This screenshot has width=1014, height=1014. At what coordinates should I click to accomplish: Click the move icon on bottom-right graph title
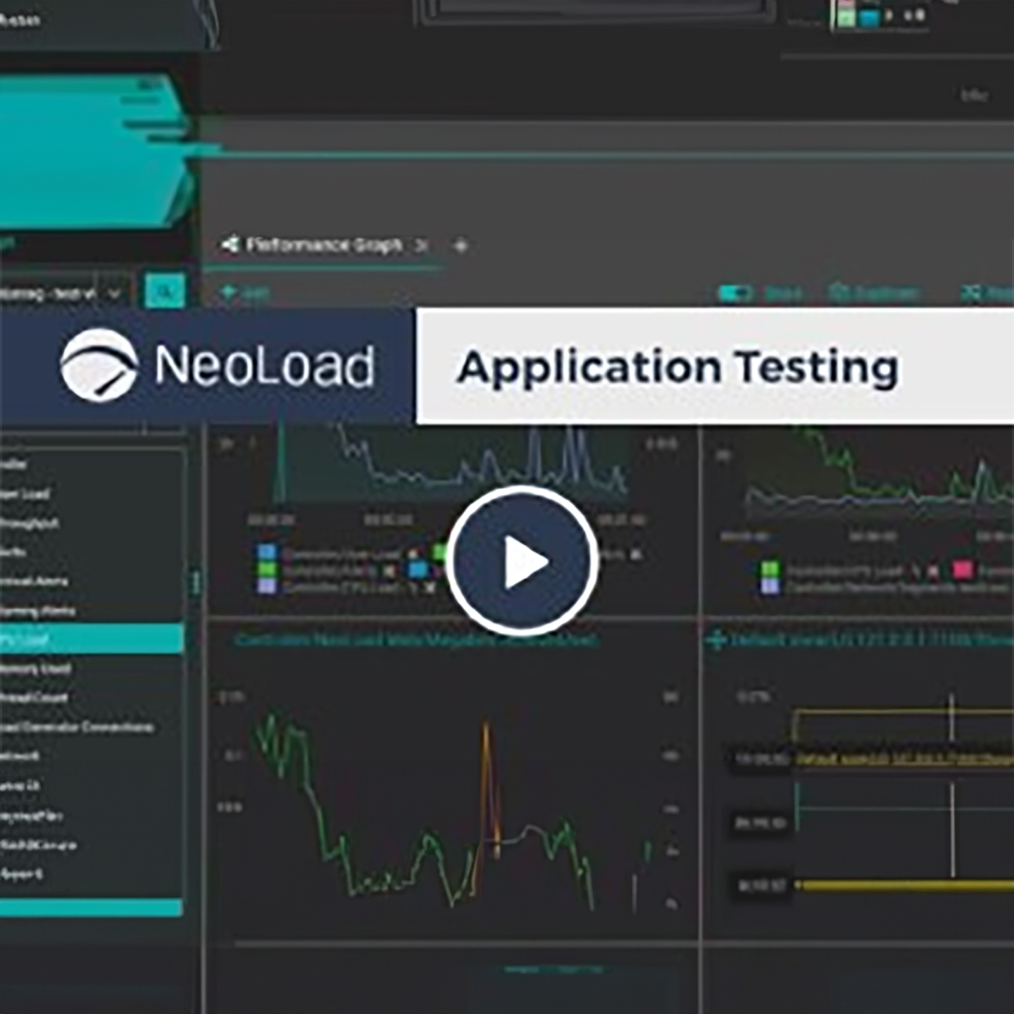pyautogui.click(x=716, y=640)
